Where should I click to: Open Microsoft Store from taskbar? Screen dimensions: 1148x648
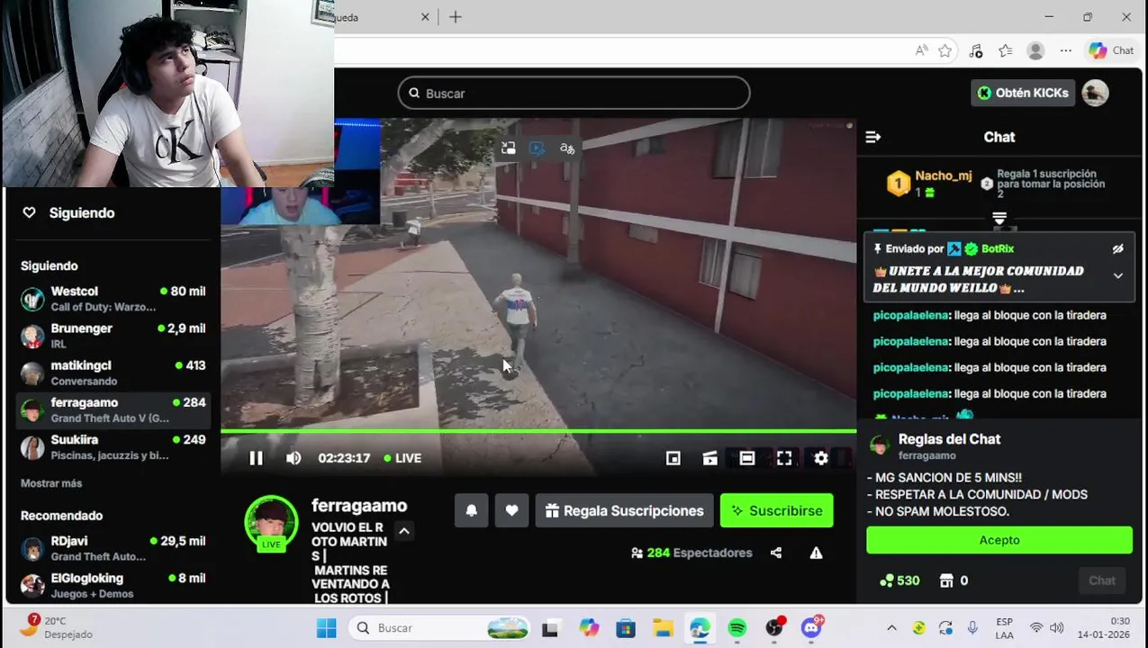(x=626, y=628)
